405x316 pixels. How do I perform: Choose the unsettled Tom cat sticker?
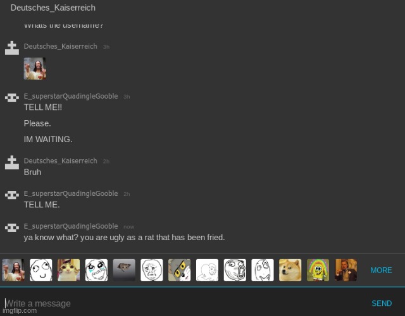coord(179,270)
